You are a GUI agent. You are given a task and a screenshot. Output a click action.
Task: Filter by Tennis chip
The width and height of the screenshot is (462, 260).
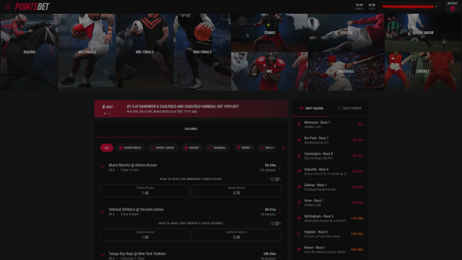pos(243,148)
